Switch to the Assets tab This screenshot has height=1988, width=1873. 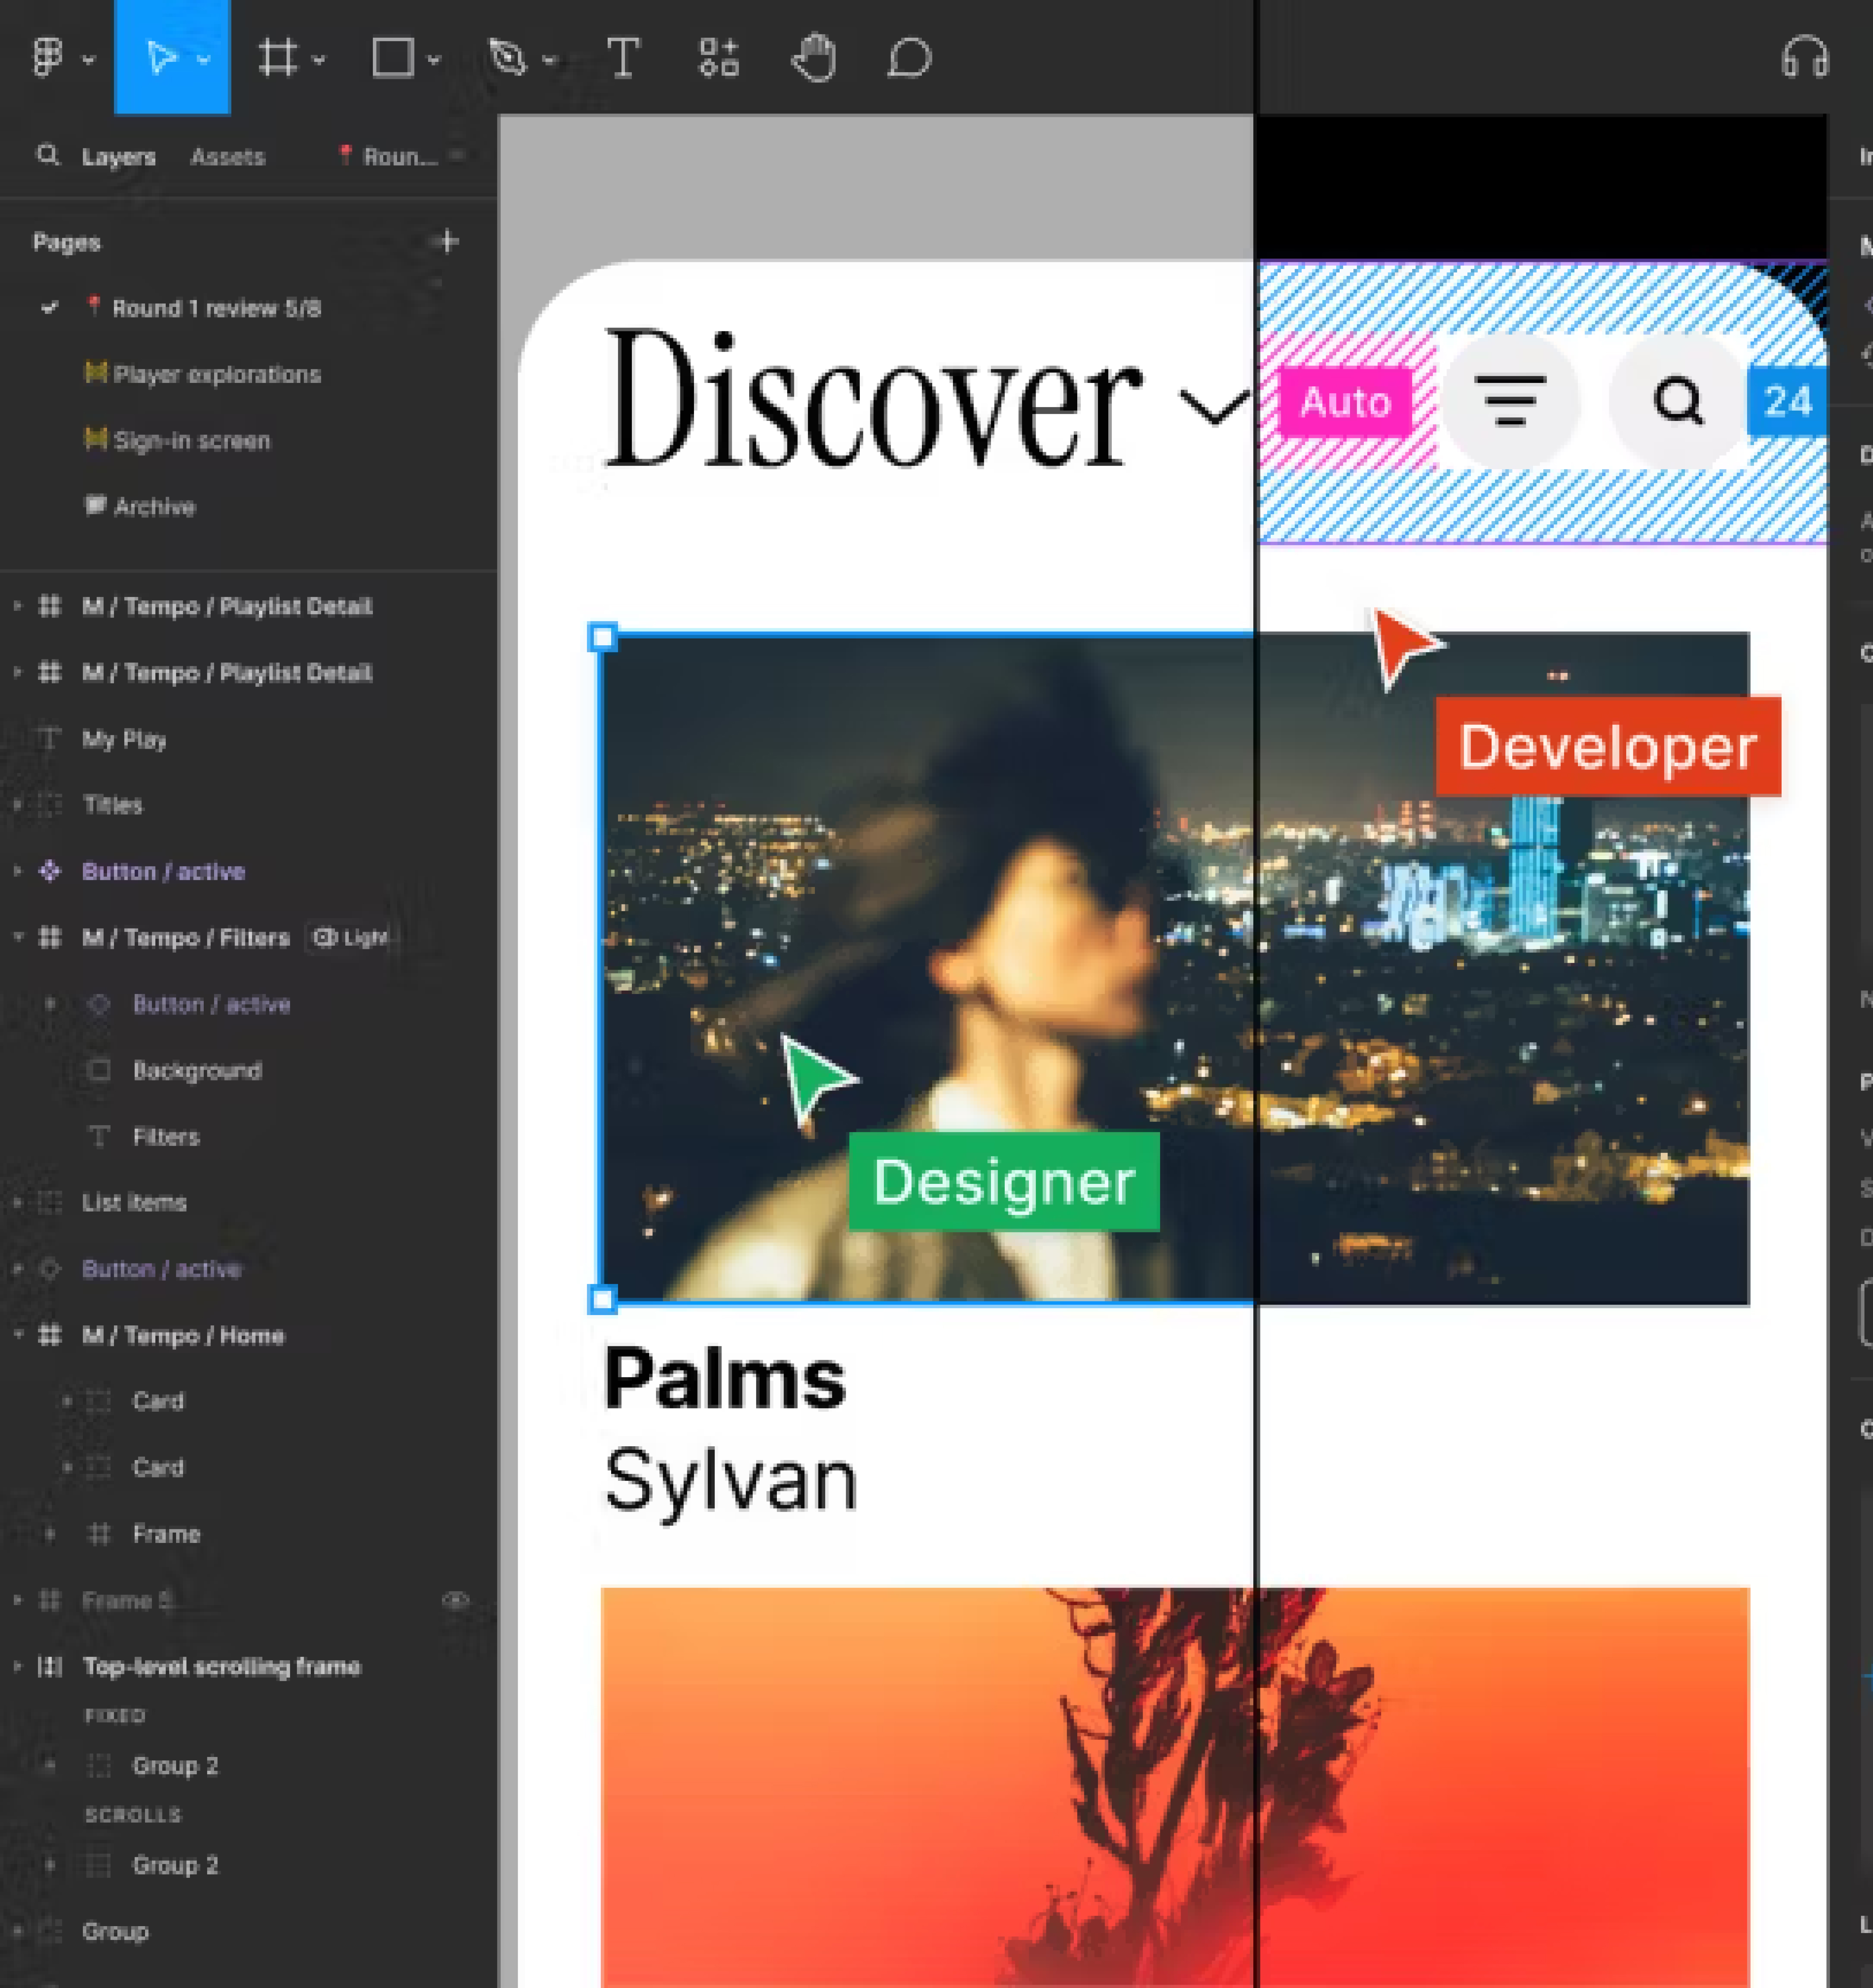coord(228,157)
